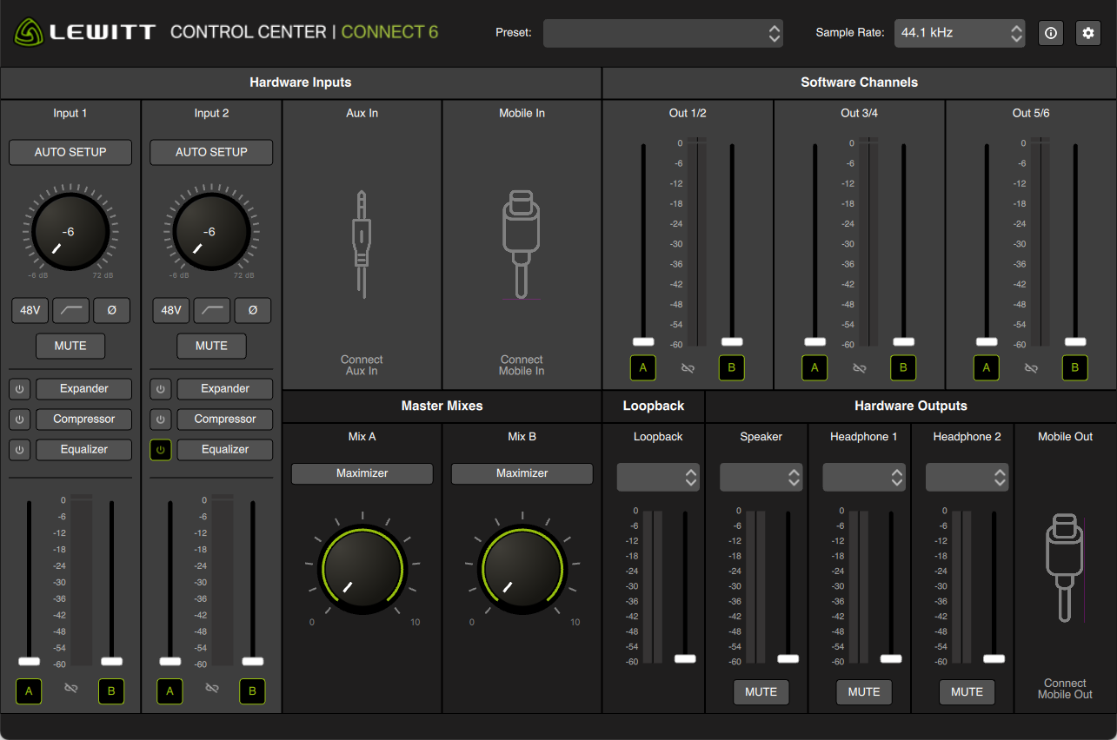Link Out 5/6 A/B faders
The image size is (1117, 740).
[1031, 368]
